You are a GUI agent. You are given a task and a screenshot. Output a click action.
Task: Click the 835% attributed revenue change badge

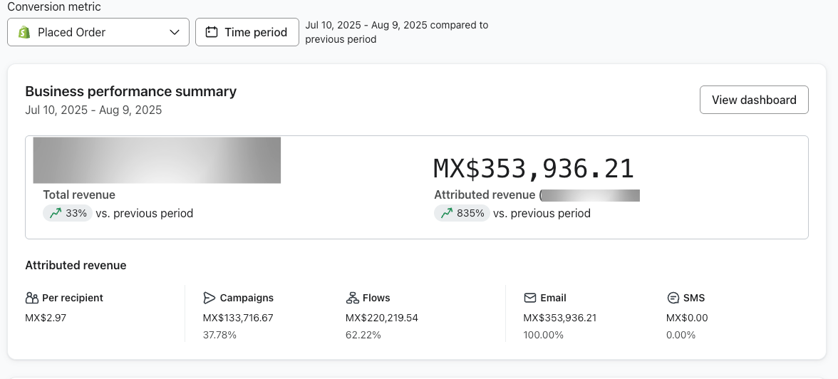[x=462, y=213]
